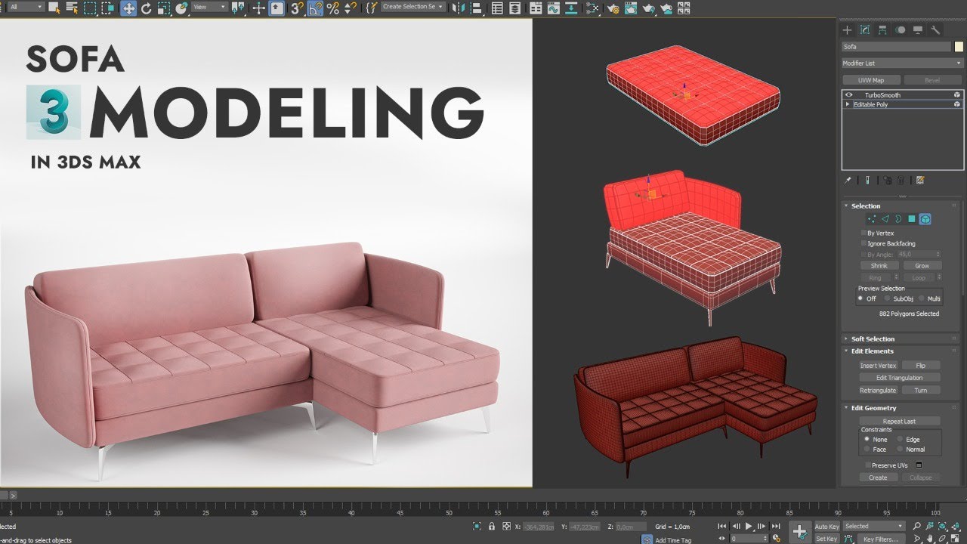Open the Selected key filter dropdown
This screenshot has height=544, width=967.
[x=874, y=526]
